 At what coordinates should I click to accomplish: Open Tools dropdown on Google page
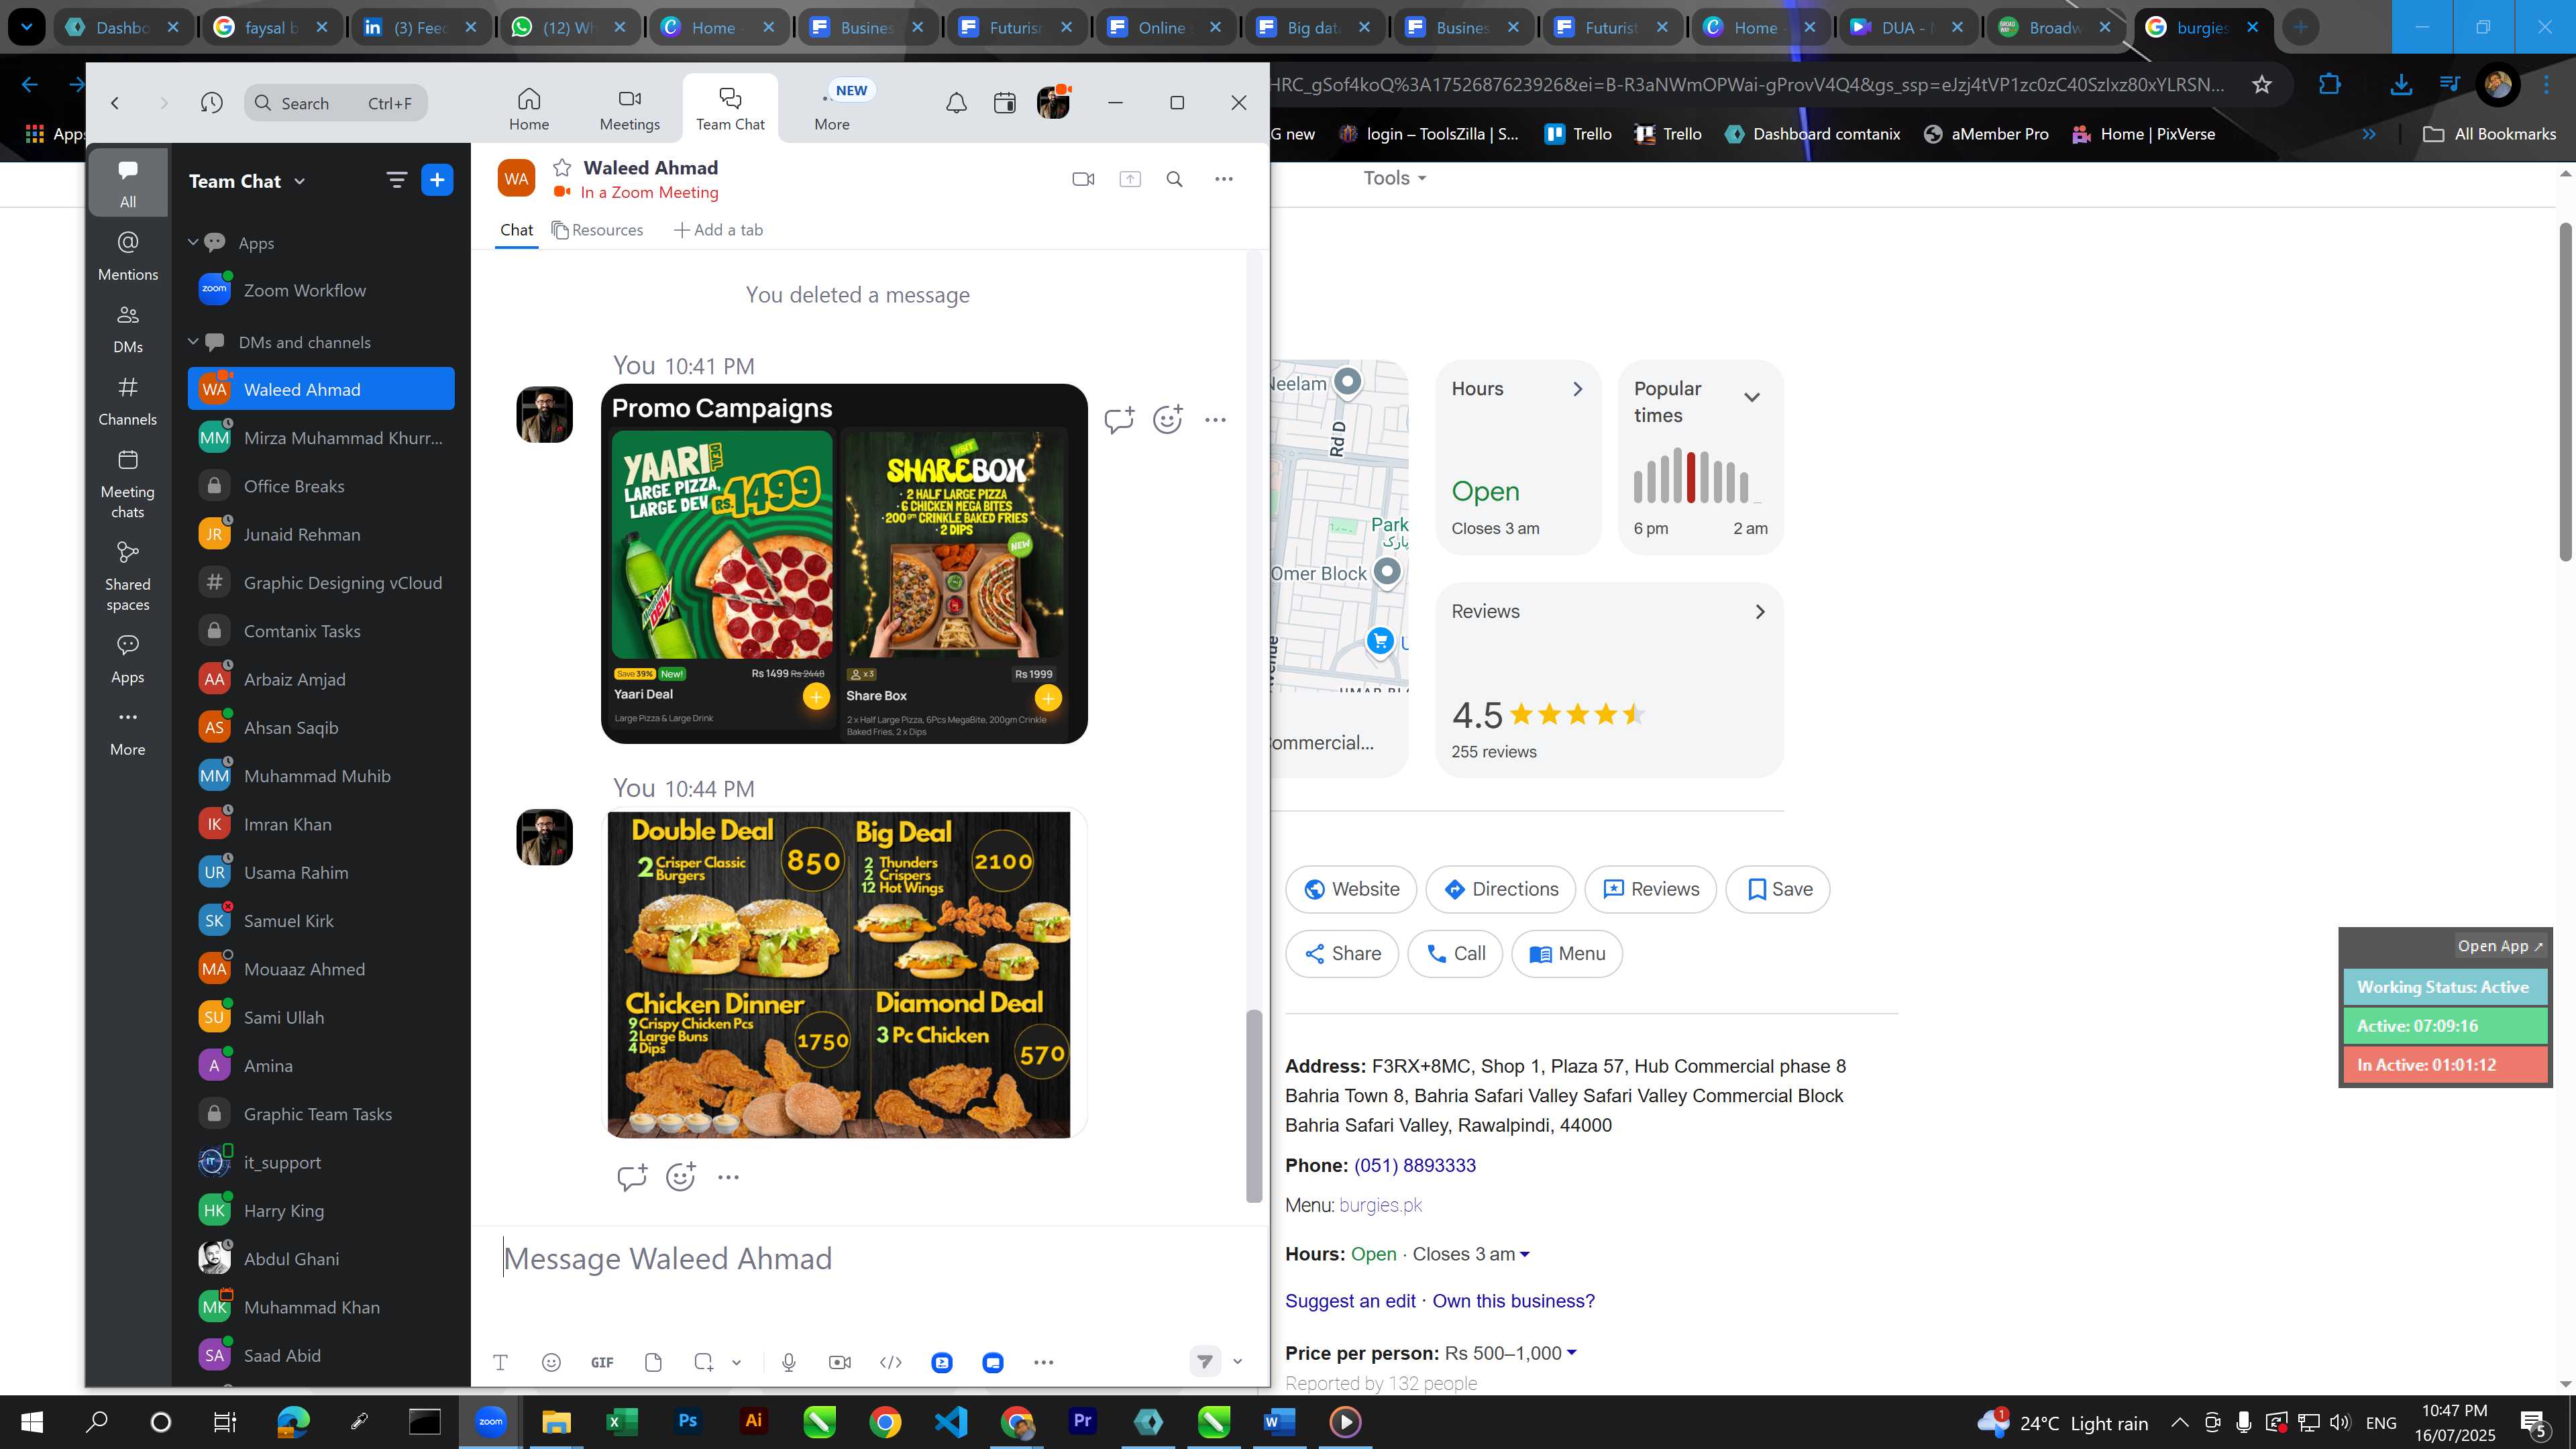(1395, 178)
